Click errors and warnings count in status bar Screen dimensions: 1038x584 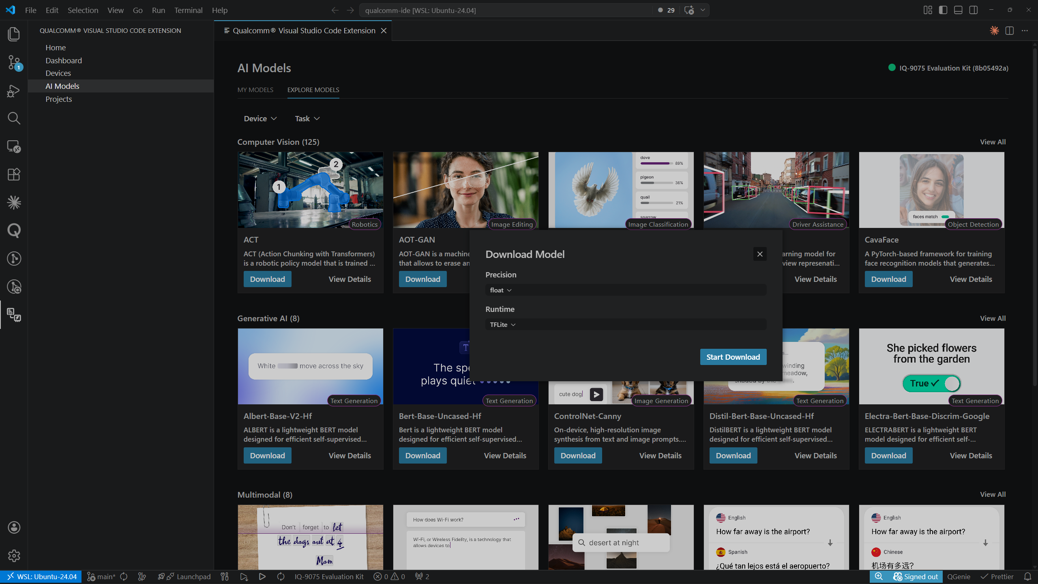click(389, 576)
